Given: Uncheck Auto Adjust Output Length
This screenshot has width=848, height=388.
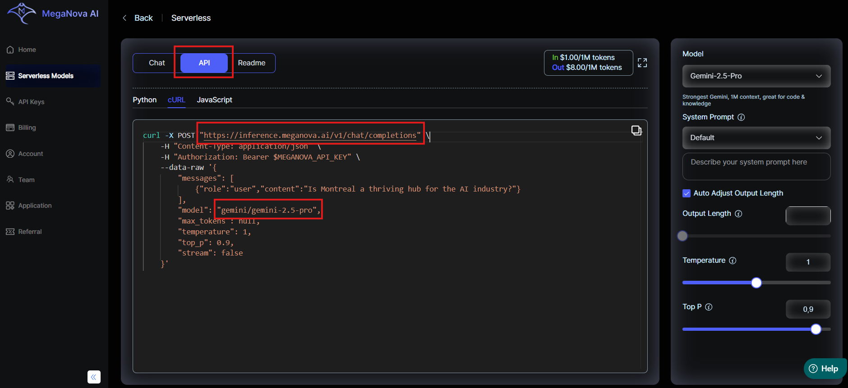Looking at the screenshot, I should 687,193.
